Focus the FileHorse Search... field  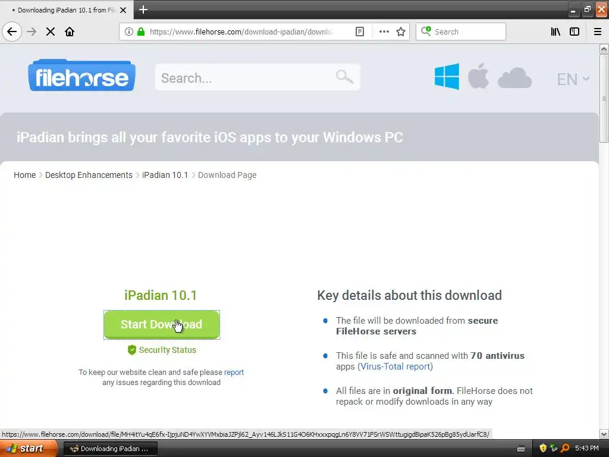click(258, 77)
